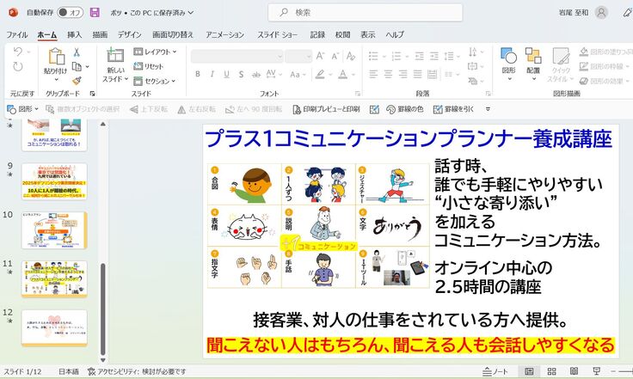The height and width of the screenshot is (379, 633).
Task: Click the 貼り付け (Paste) clipboard icon
Action: 54,58
